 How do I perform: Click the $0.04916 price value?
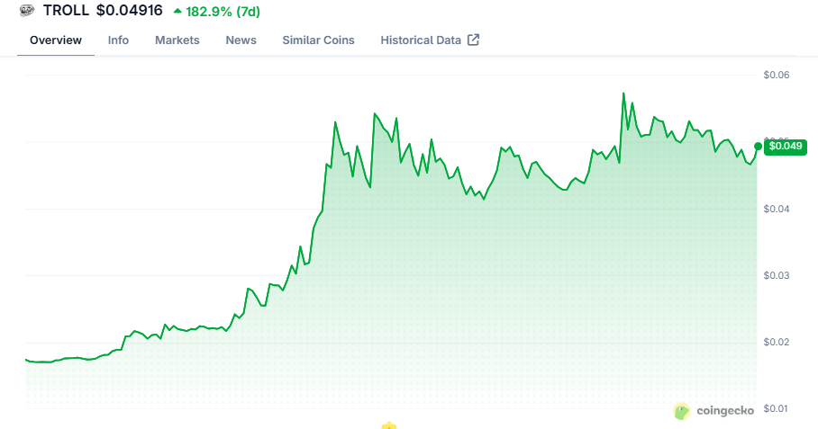pyautogui.click(x=130, y=11)
